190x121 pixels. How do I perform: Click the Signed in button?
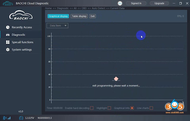(136, 3)
